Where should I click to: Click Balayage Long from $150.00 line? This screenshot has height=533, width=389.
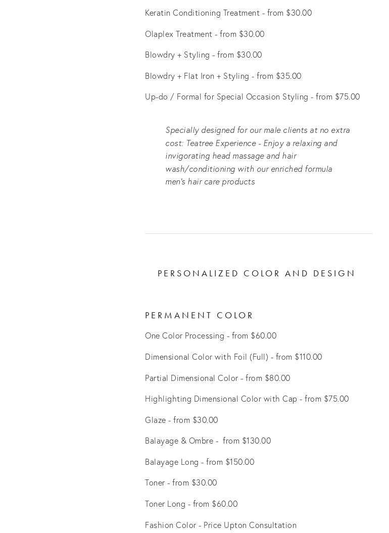click(x=200, y=462)
